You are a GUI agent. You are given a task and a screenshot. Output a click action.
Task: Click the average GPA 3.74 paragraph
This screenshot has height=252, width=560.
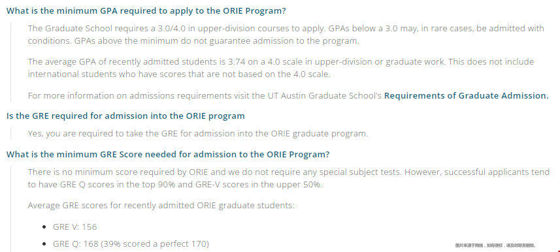(x=281, y=68)
